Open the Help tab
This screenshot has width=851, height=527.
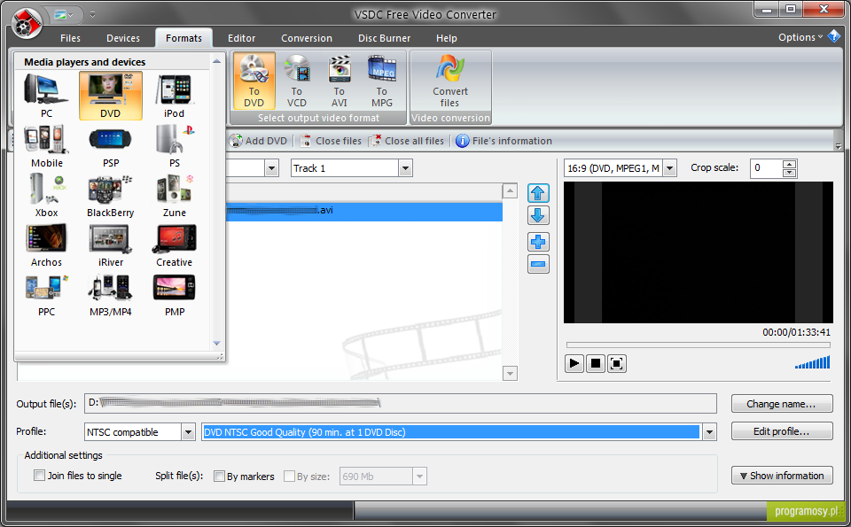447,38
